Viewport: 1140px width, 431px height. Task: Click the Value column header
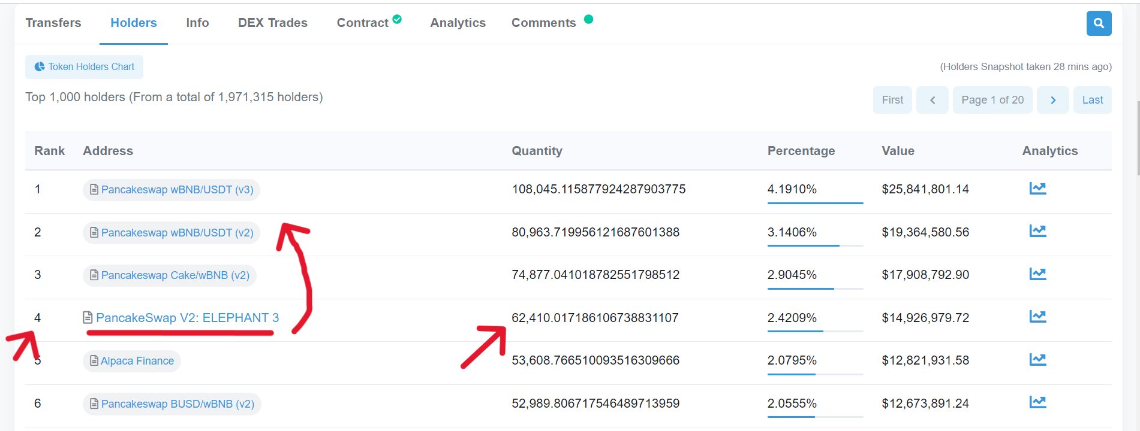898,151
